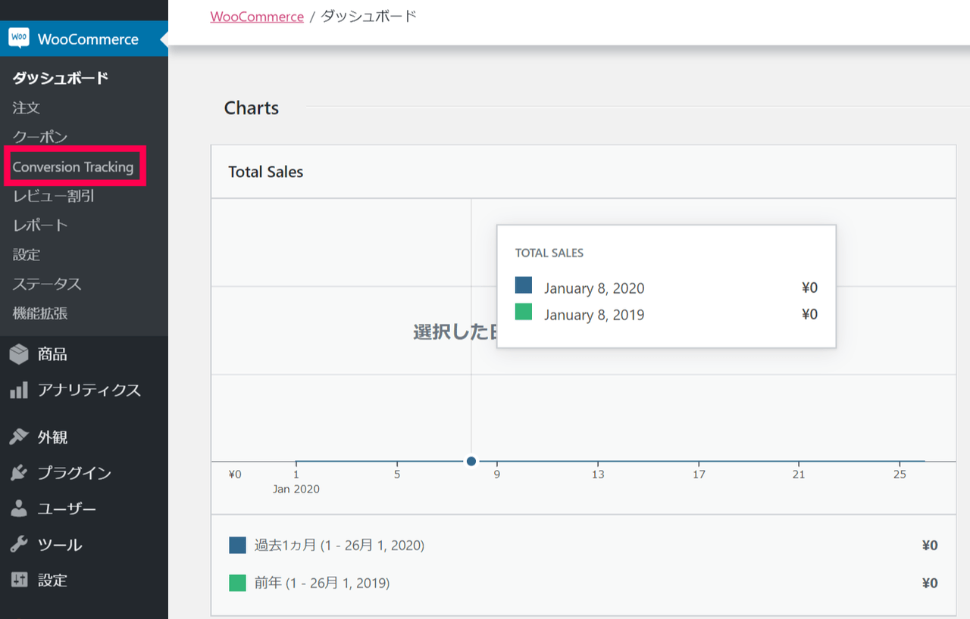Screen dimensions: 970x619
Task: Click the green 前年 legend swatch
Action: [x=237, y=583]
